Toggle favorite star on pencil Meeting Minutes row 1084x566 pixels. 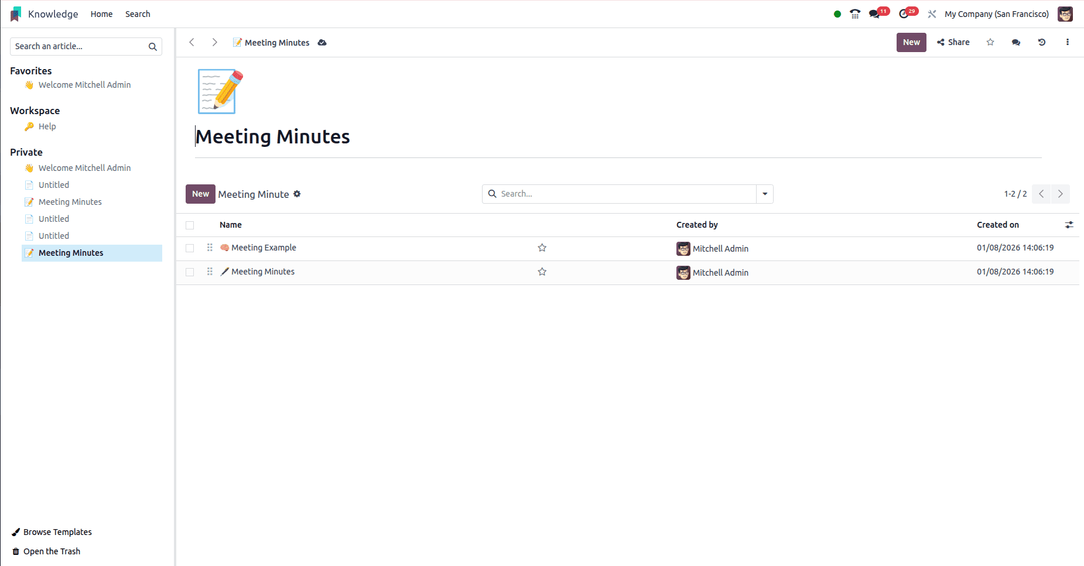(542, 272)
